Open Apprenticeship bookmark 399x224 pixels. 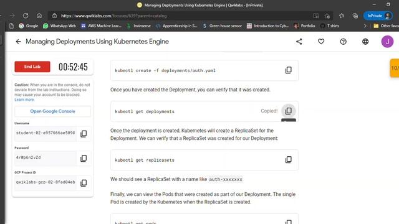click(176, 26)
